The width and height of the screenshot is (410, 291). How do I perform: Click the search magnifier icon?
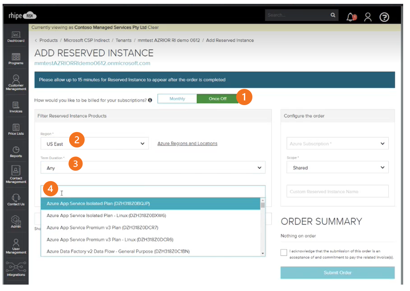point(333,15)
